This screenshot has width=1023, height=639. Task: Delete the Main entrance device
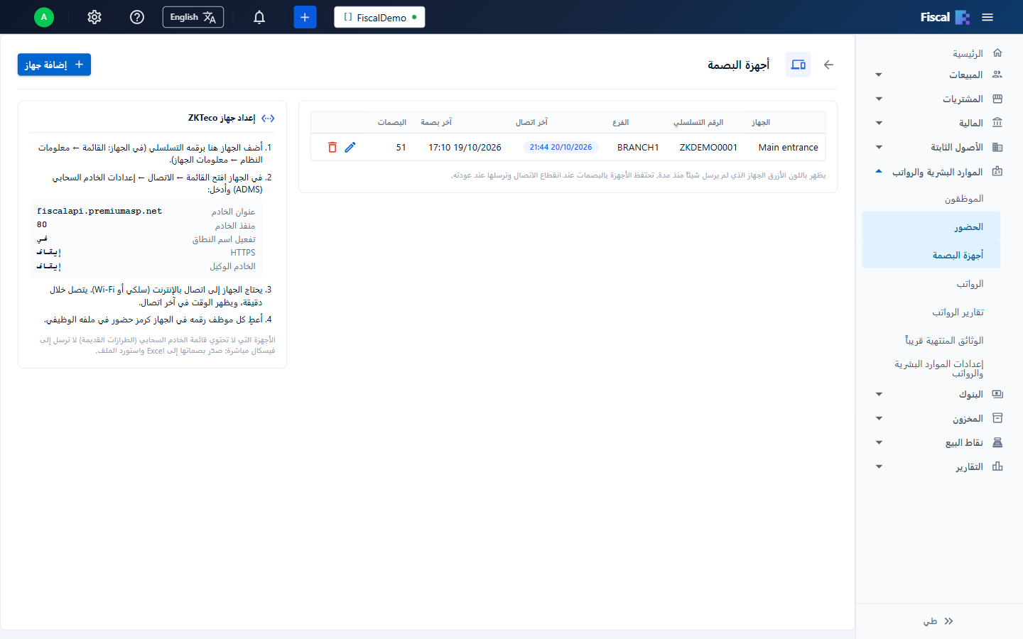tap(332, 147)
